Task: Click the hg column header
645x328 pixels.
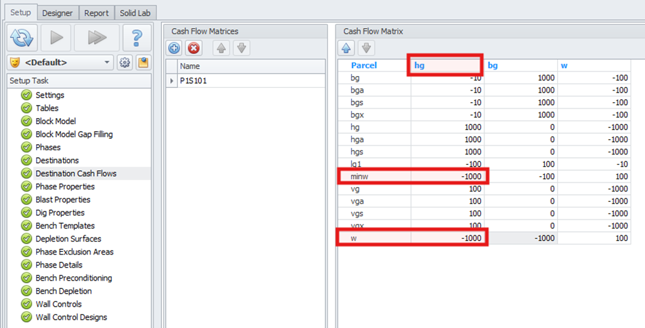Action: [446, 65]
